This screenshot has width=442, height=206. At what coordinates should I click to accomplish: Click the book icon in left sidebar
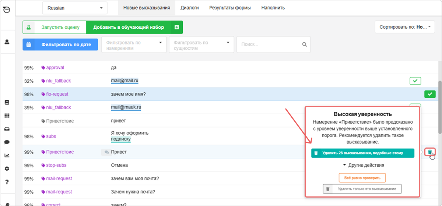click(x=7, y=102)
